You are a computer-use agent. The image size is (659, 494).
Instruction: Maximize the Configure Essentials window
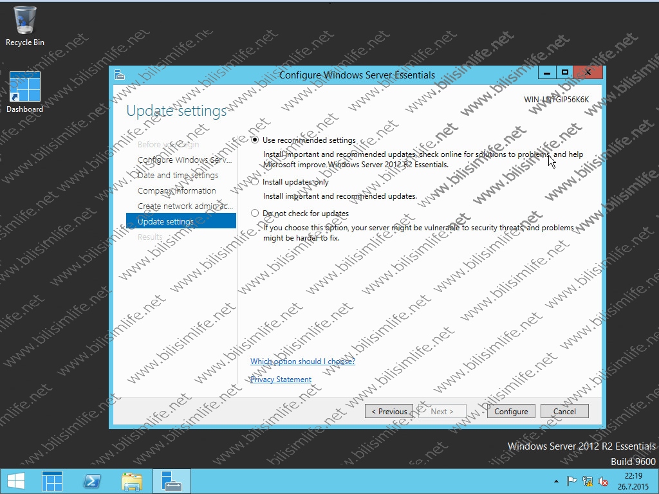[x=565, y=73]
